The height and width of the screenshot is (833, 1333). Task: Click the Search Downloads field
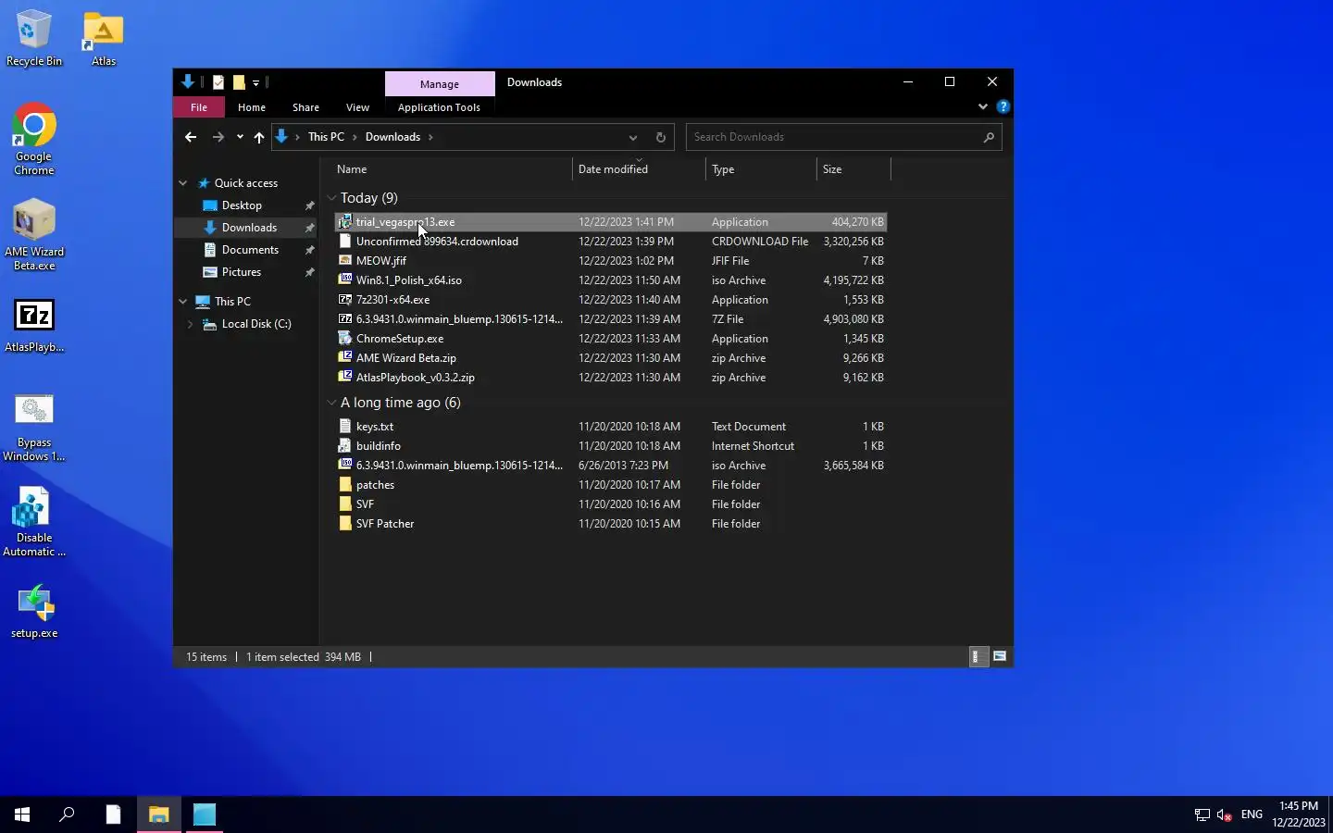click(x=843, y=137)
